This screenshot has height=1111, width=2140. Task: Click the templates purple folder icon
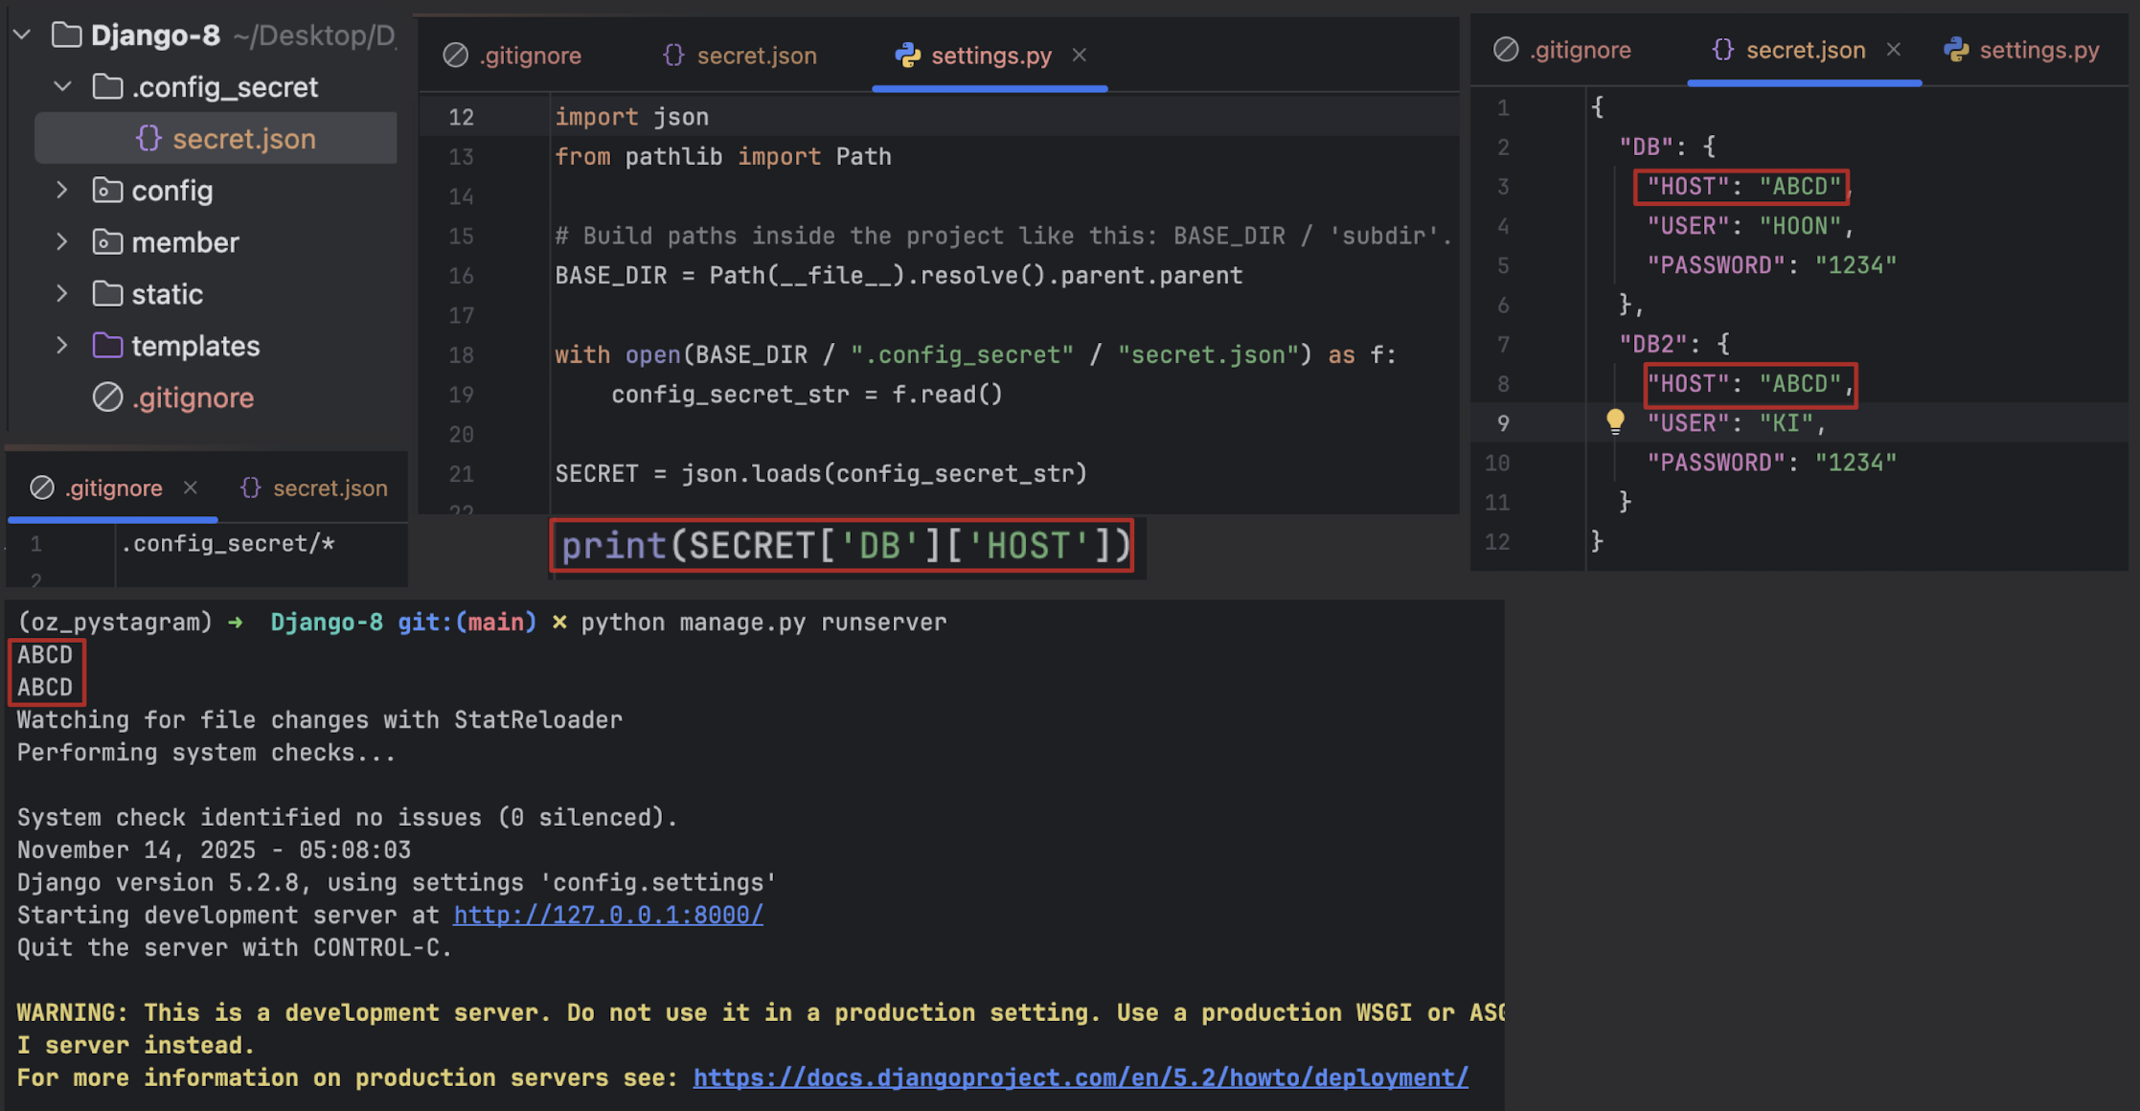(107, 346)
